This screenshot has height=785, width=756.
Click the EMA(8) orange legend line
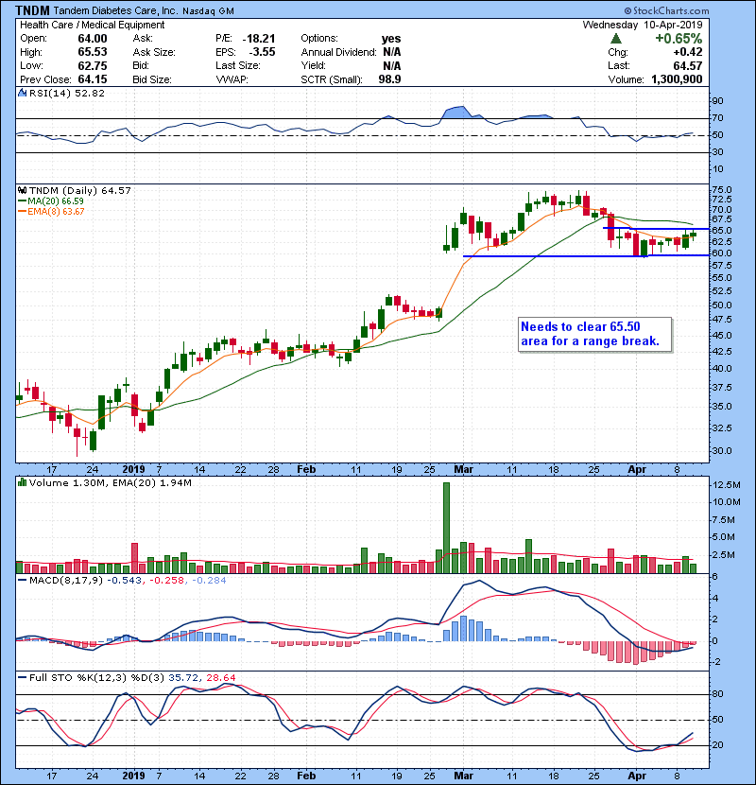click(x=22, y=212)
